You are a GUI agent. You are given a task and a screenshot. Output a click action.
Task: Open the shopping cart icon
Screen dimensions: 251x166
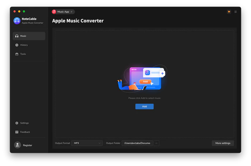click(x=229, y=12)
